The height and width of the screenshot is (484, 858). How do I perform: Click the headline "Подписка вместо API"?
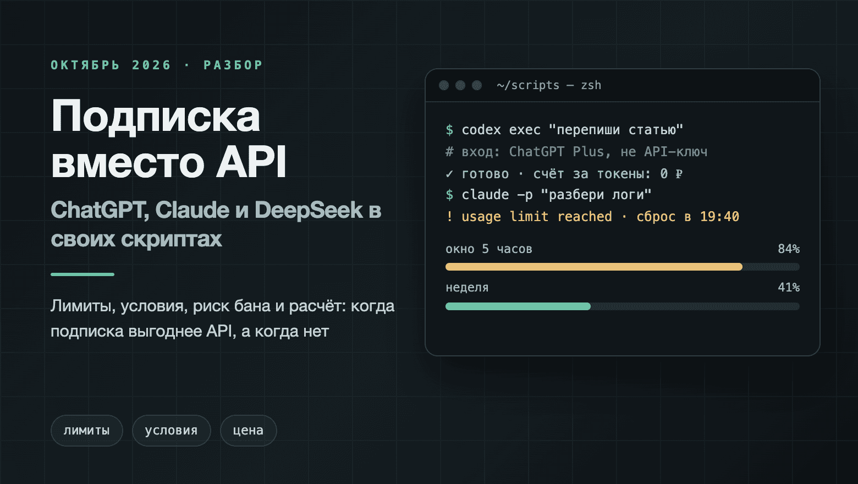point(169,139)
